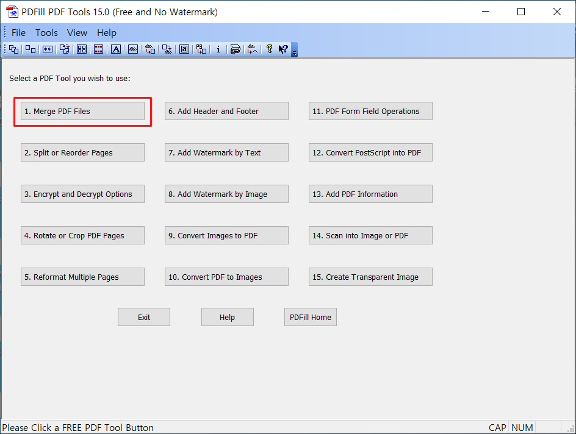Minimize the PDFill window
This screenshot has height=434, width=576.
click(486, 12)
